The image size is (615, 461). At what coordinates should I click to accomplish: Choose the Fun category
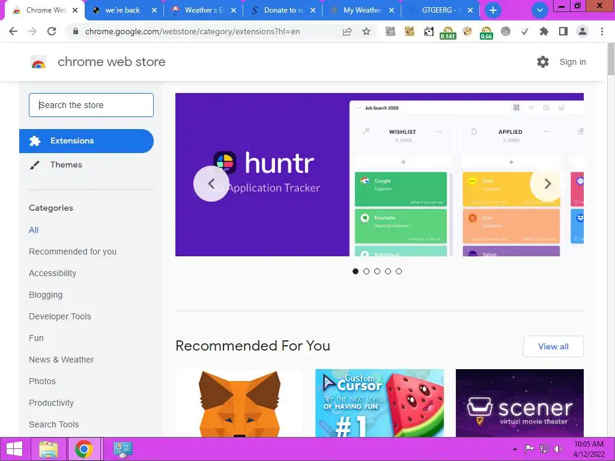36,338
